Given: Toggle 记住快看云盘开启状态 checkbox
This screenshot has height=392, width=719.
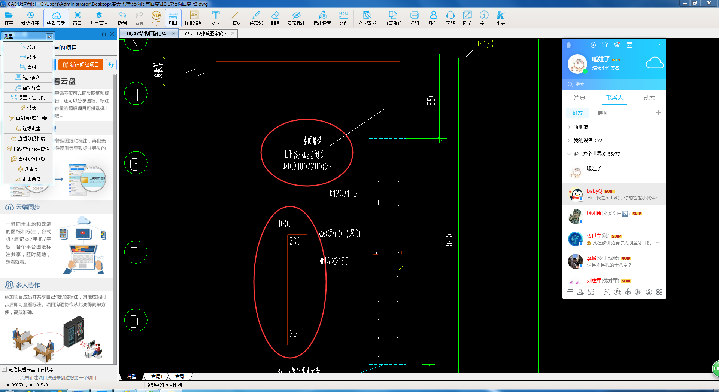Looking at the screenshot, I should click(x=4, y=369).
